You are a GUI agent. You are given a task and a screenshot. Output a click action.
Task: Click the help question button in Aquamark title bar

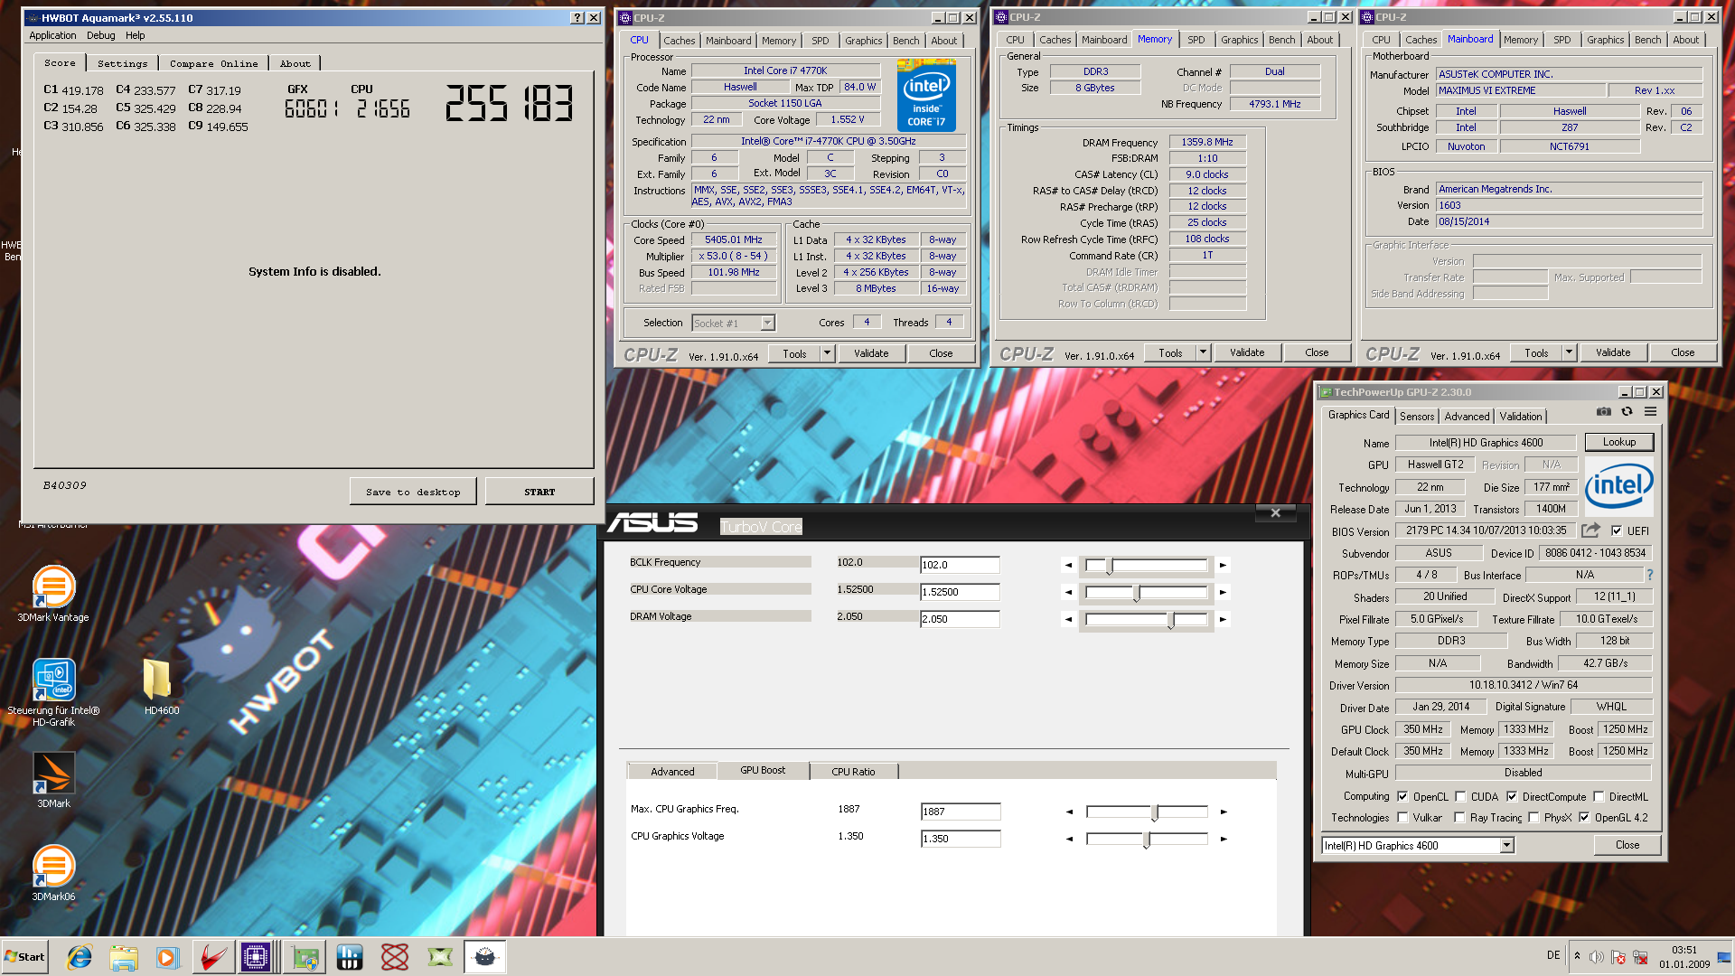click(x=578, y=18)
